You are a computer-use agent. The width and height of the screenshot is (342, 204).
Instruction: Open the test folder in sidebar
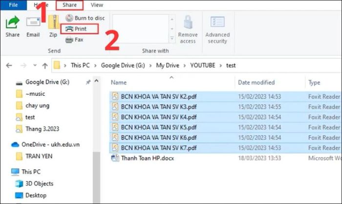click(x=30, y=117)
